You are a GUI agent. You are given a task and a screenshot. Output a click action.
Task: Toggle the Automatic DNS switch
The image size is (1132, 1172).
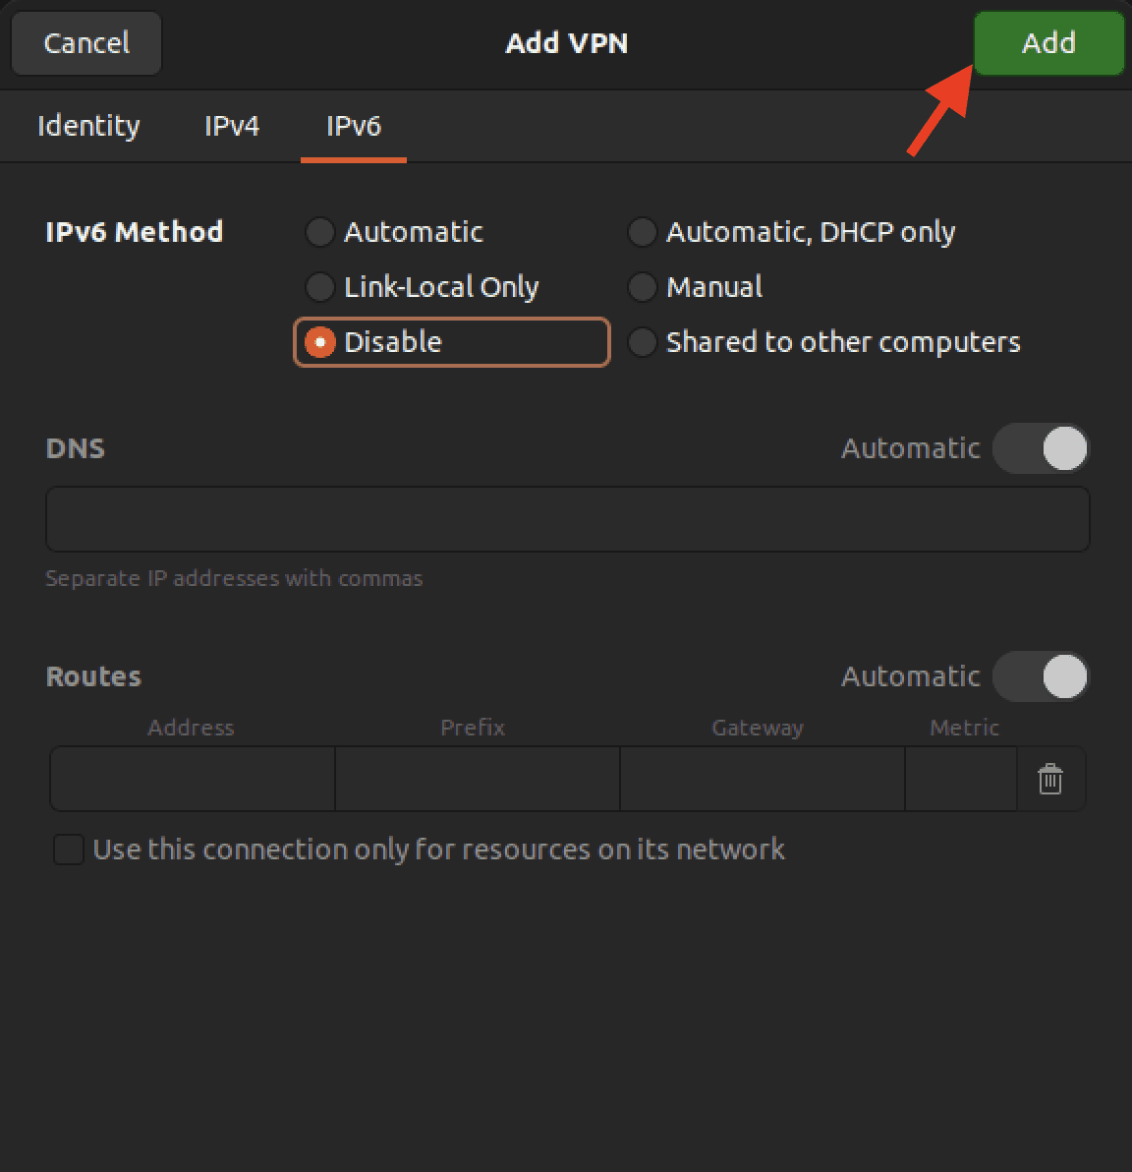click(x=1041, y=448)
